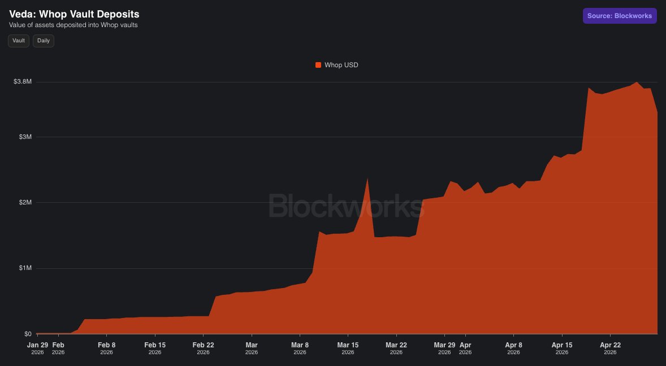Open the Source: Blockworks link
The width and height of the screenshot is (666, 366).
tap(620, 16)
